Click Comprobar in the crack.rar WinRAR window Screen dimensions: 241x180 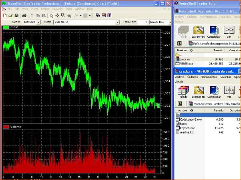(214, 92)
